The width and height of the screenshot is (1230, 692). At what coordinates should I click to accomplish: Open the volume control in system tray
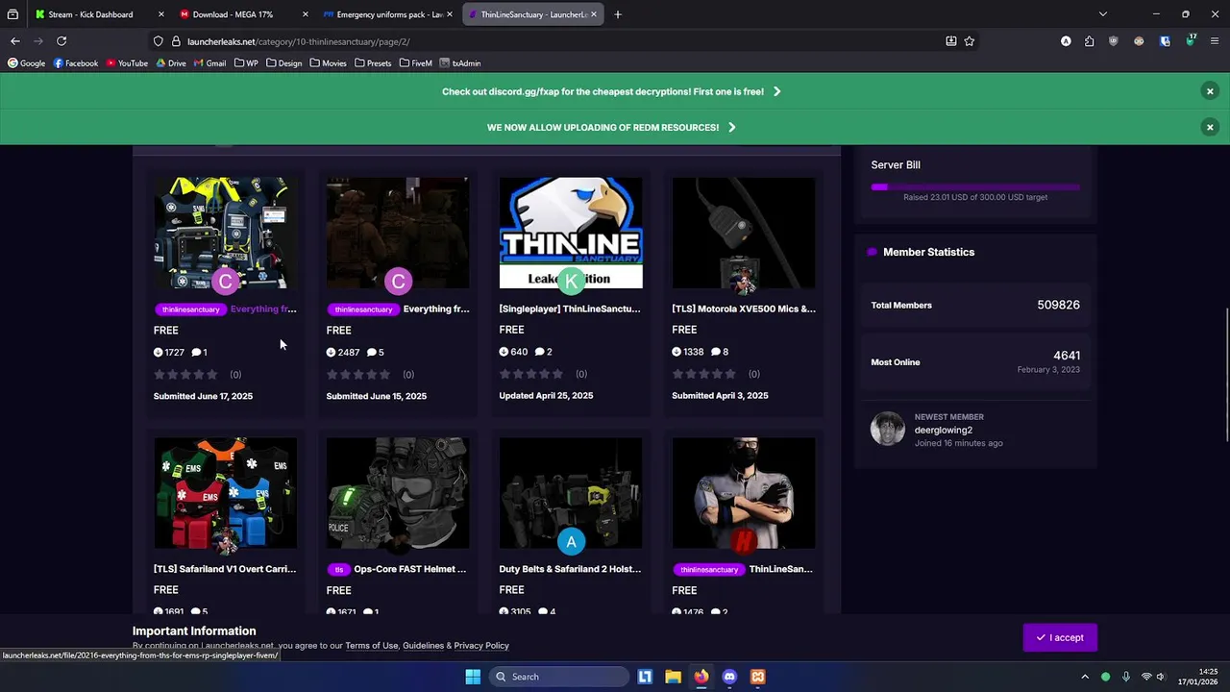[1161, 677]
